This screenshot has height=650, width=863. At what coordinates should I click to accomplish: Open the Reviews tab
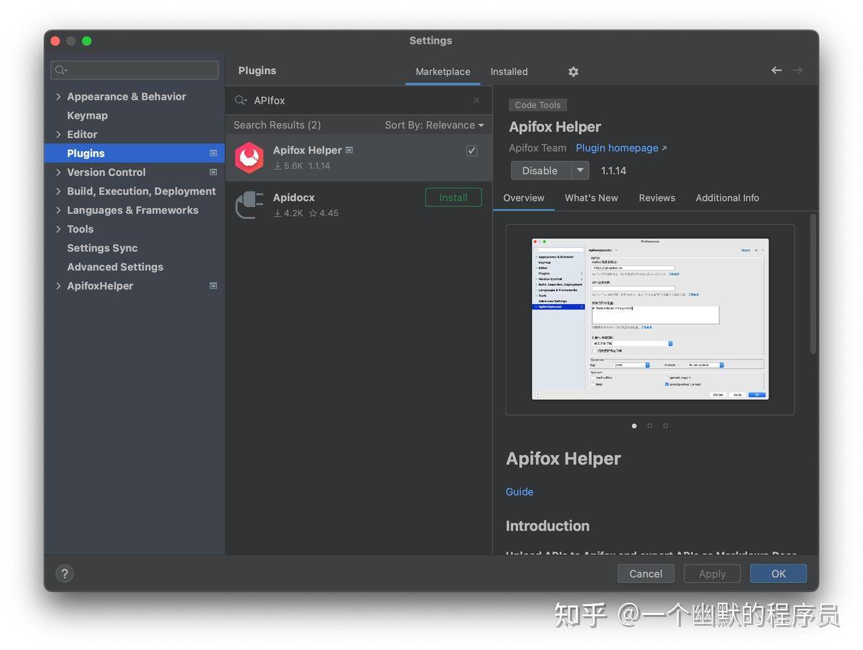657,198
